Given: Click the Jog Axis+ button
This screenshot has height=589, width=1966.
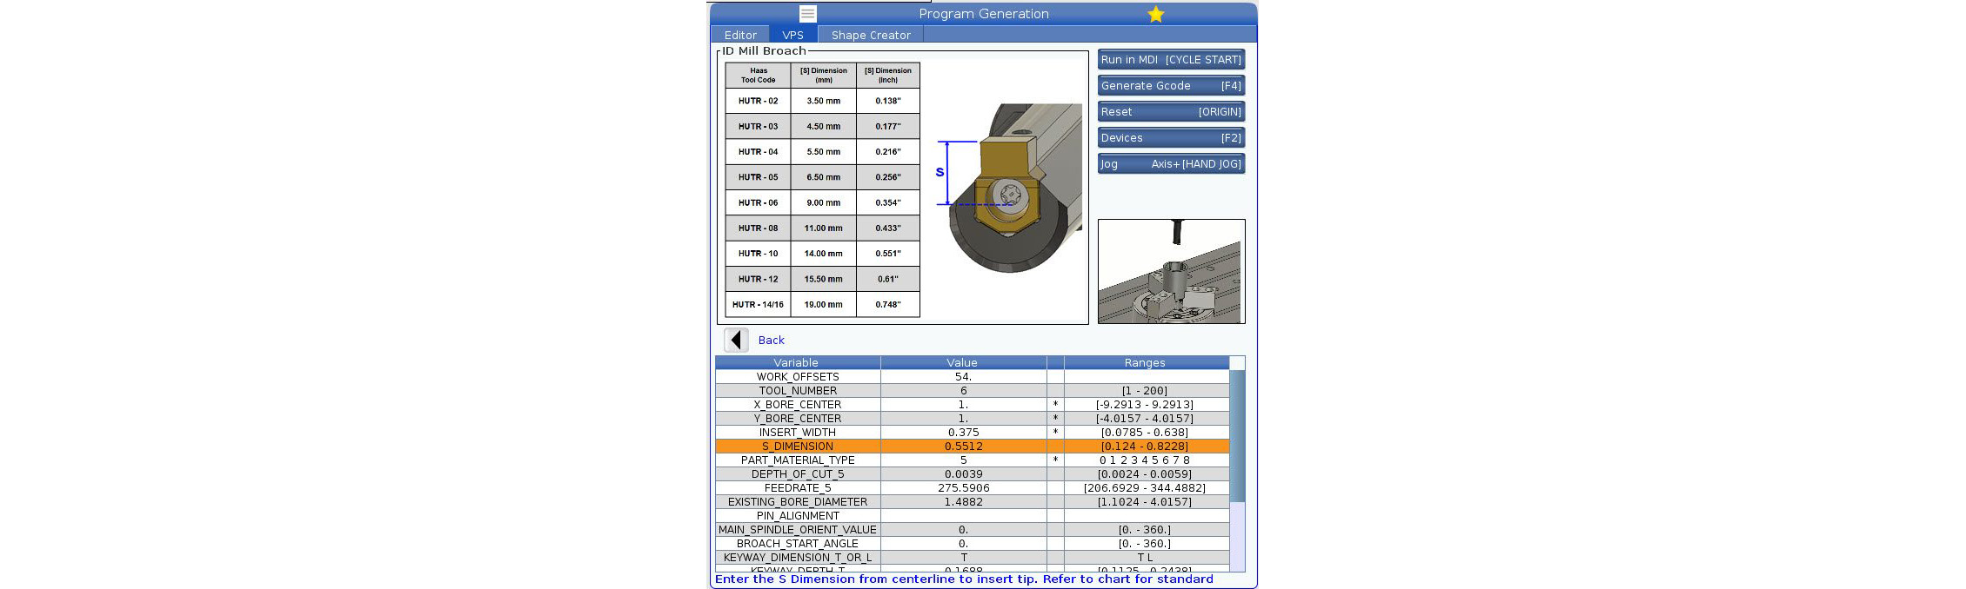Looking at the screenshot, I should coord(1171,164).
